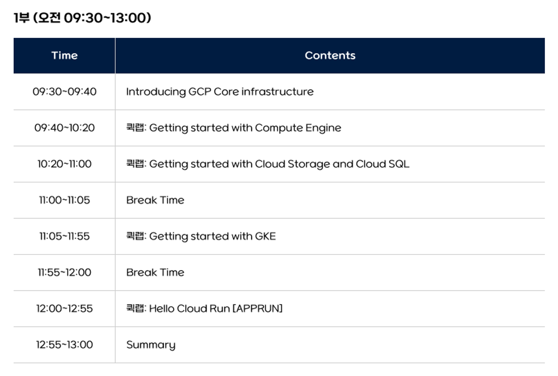Select the Contents column header
The height and width of the screenshot is (376, 558).
pos(330,55)
